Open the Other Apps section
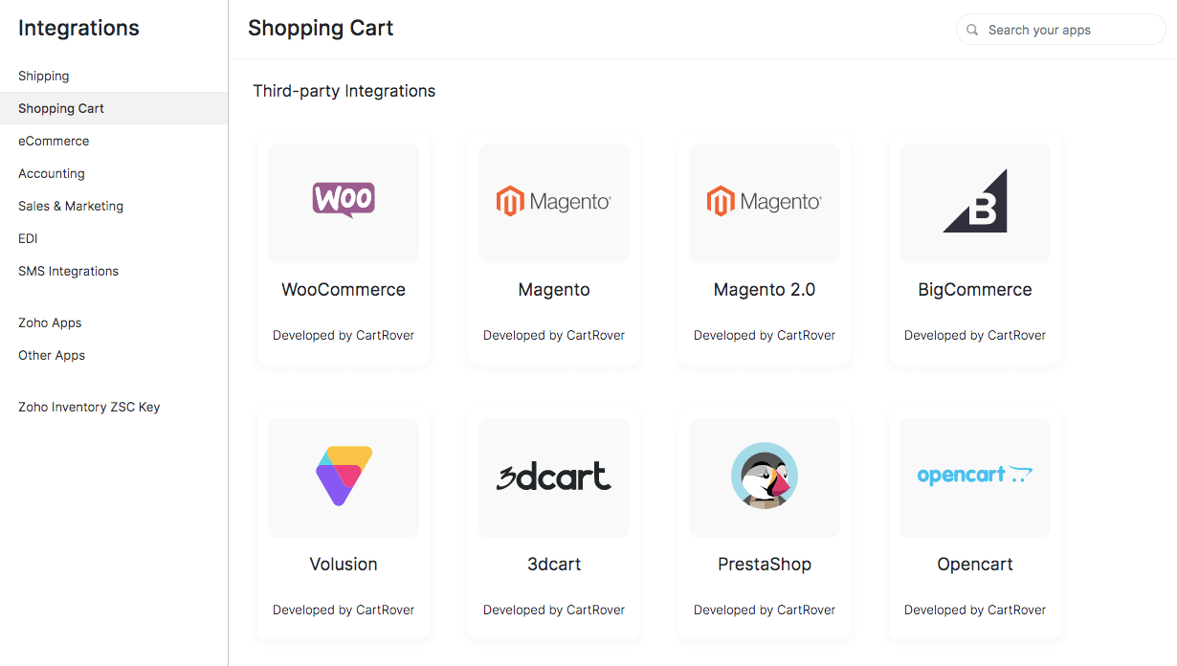The height and width of the screenshot is (666, 1177). pos(51,355)
